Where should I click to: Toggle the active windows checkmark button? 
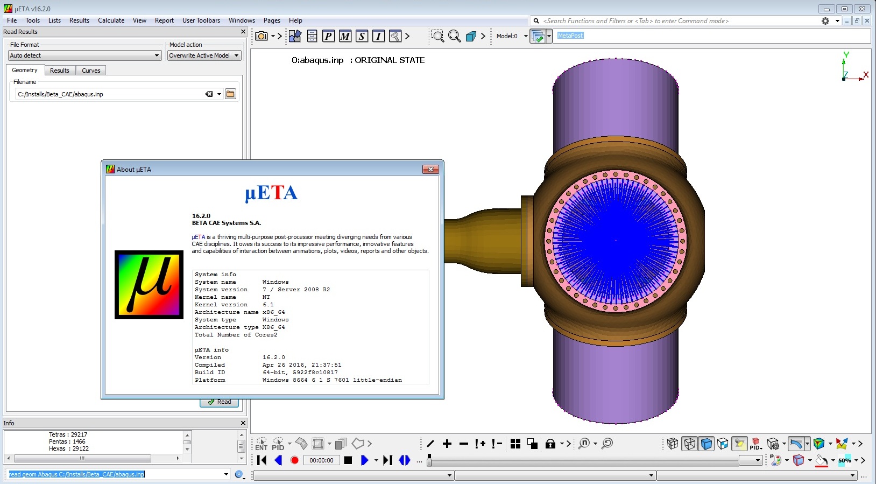[538, 36]
